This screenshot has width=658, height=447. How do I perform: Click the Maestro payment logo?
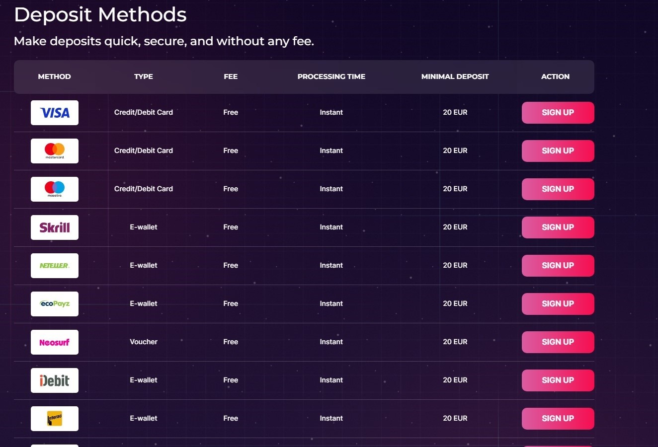[55, 189]
